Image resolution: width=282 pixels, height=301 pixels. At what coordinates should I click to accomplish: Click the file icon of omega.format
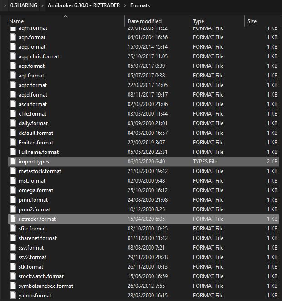pyautogui.click(x=13, y=190)
